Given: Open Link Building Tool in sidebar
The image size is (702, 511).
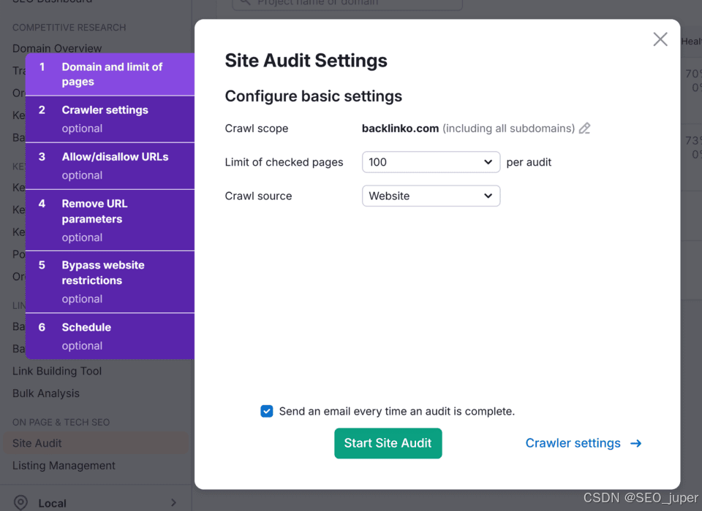Looking at the screenshot, I should [57, 371].
